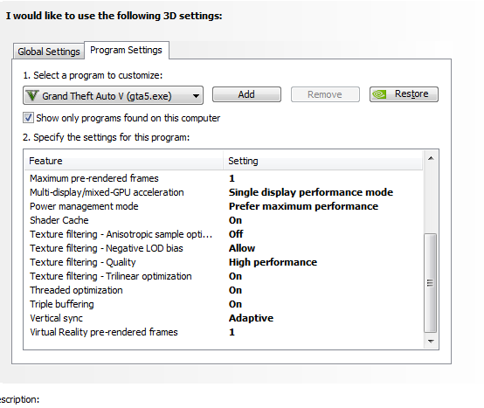Click the Remove button

325,94
